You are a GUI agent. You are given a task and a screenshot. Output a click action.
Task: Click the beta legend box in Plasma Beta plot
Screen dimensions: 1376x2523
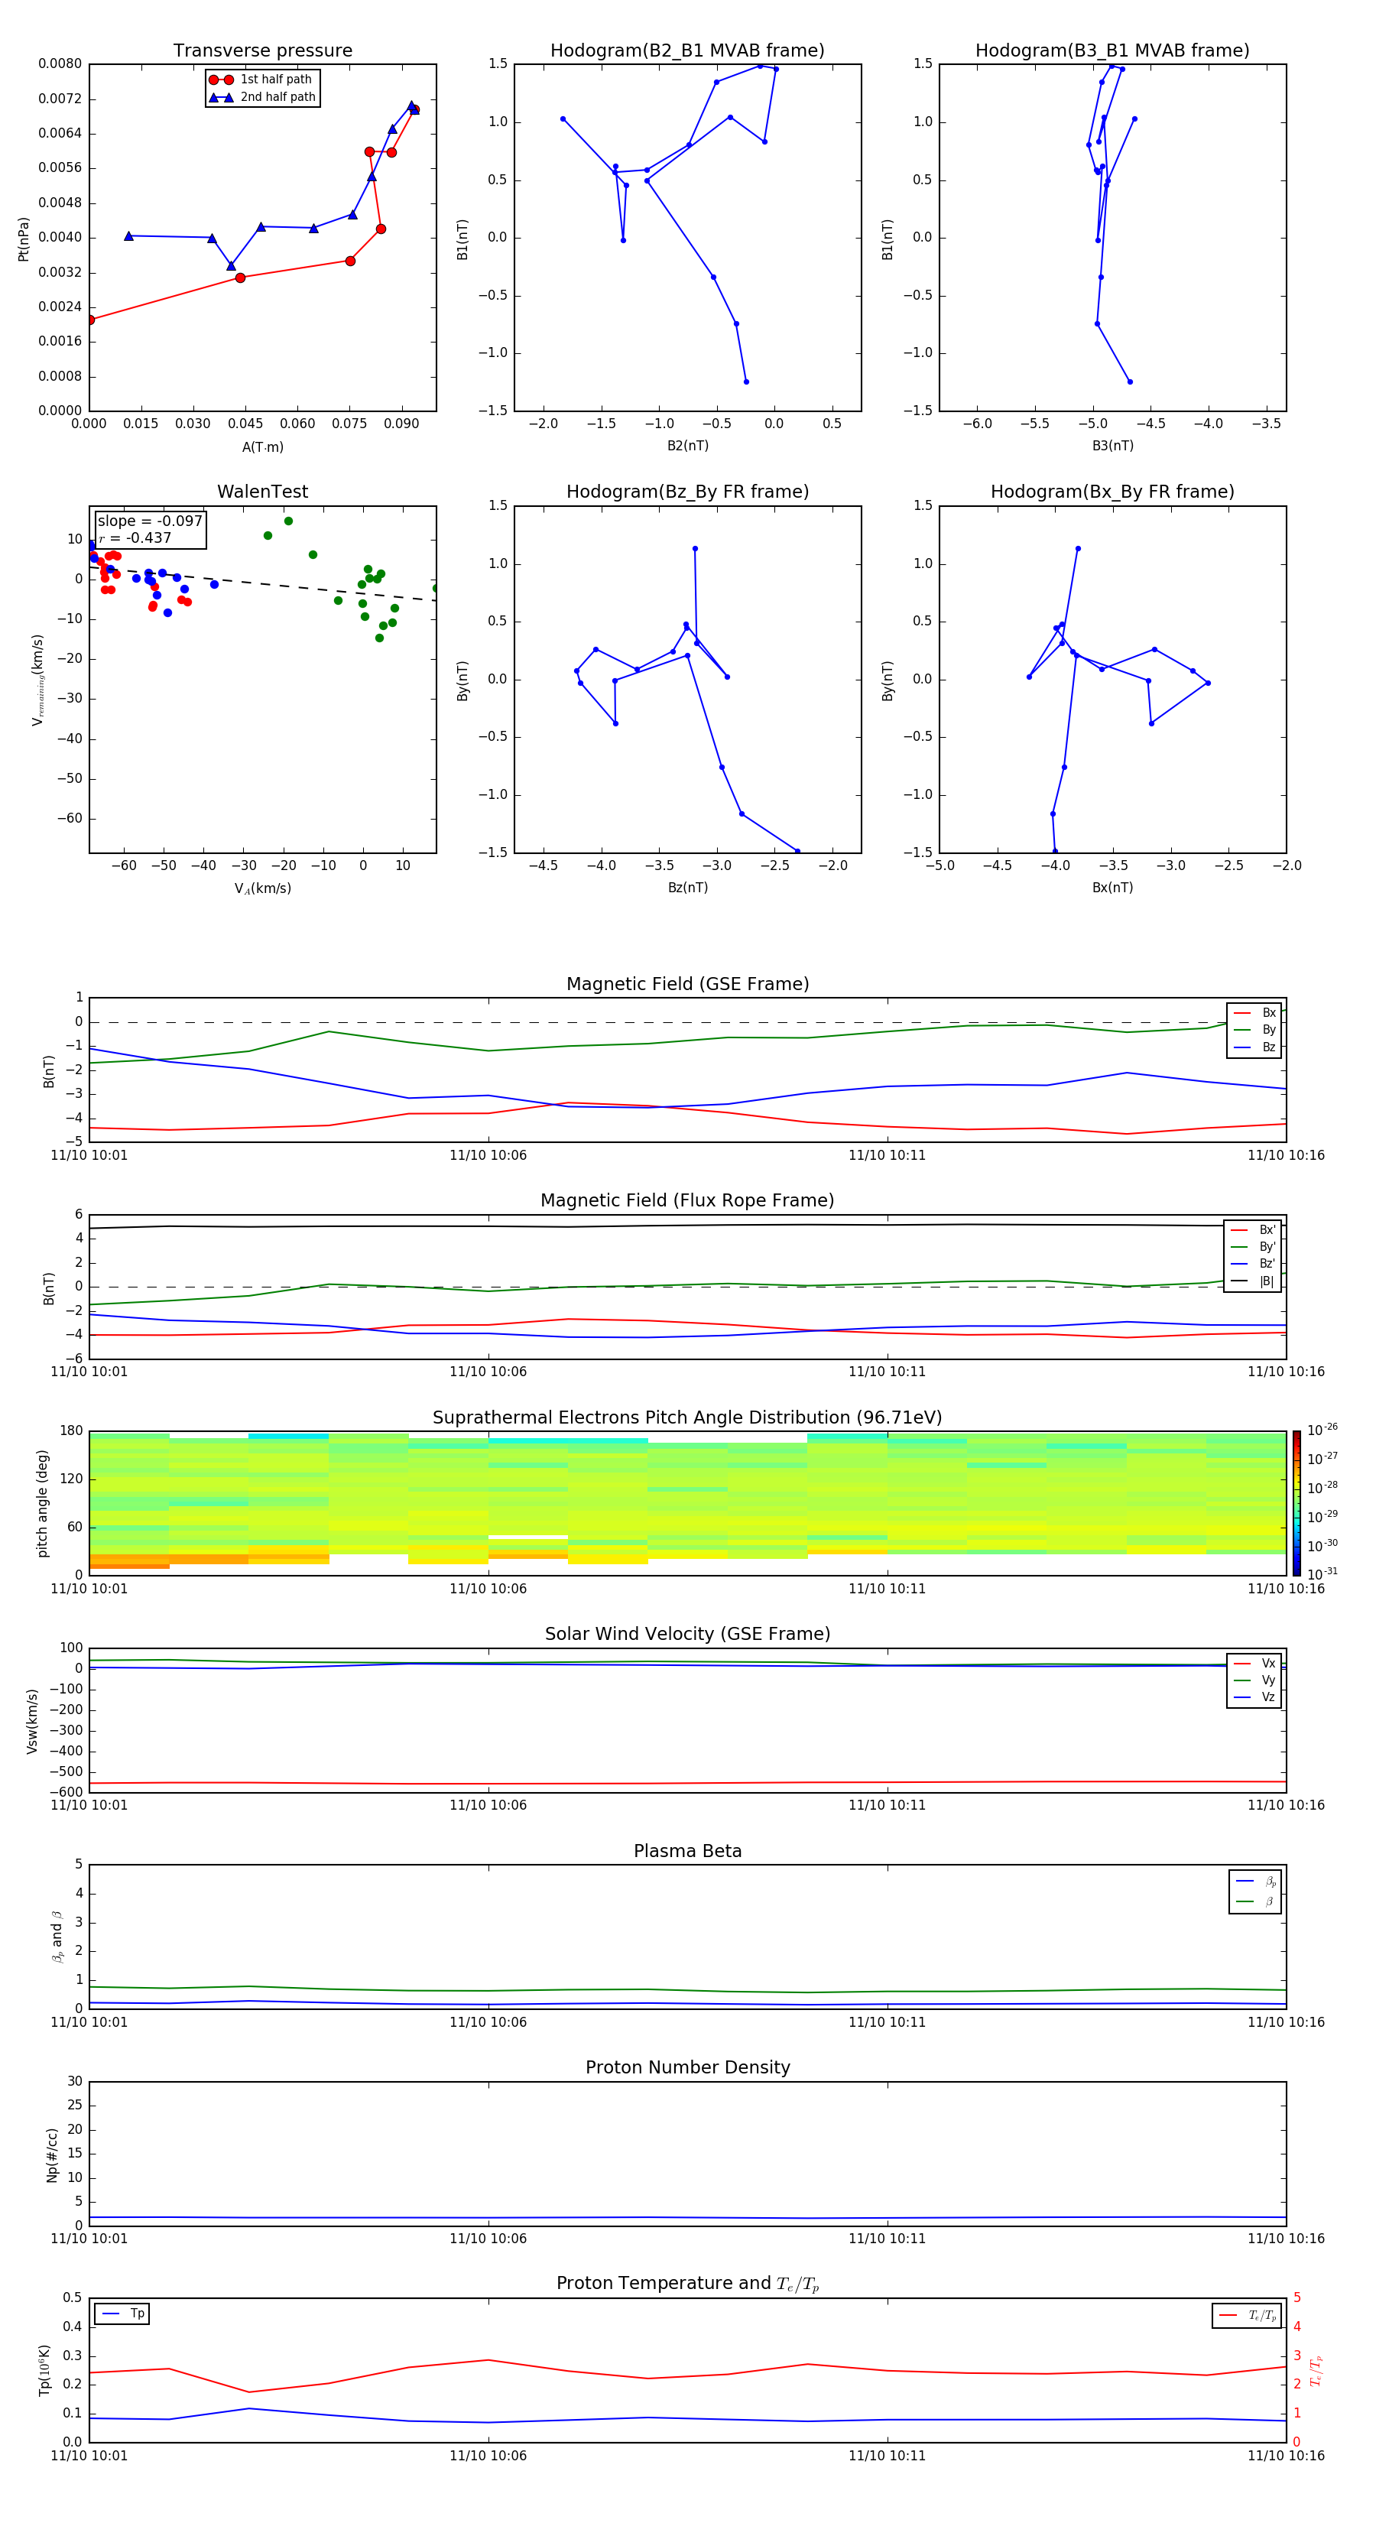(1254, 1891)
